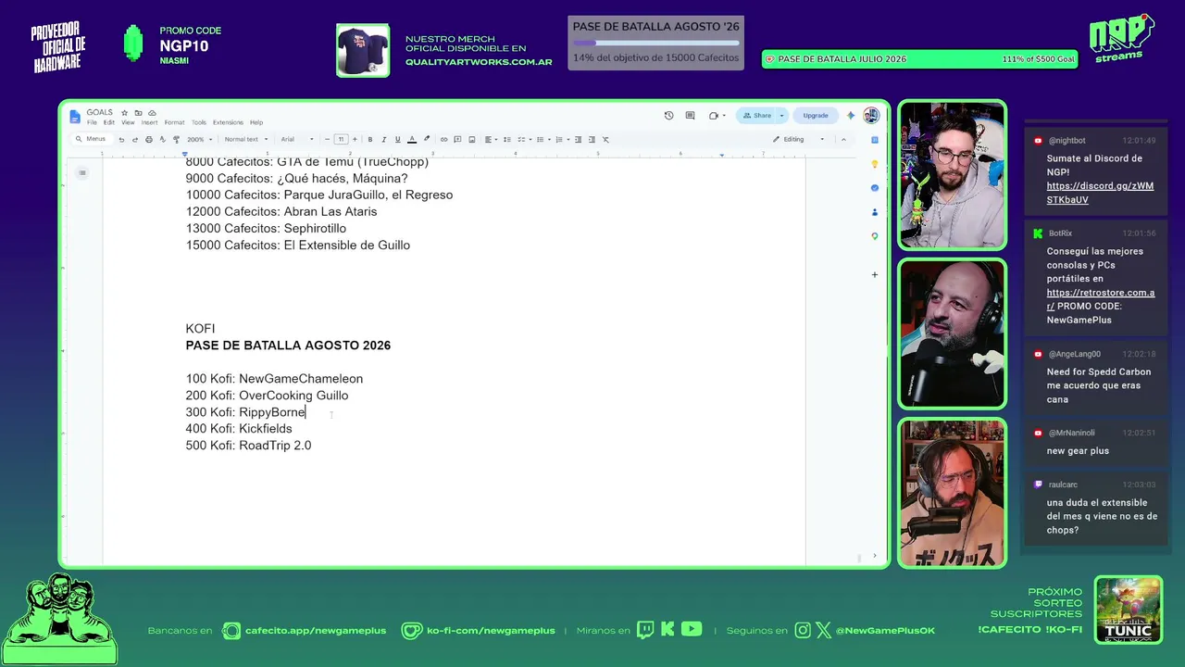Open the NGP Discord invite link
The height and width of the screenshot is (667, 1185).
click(1100, 193)
